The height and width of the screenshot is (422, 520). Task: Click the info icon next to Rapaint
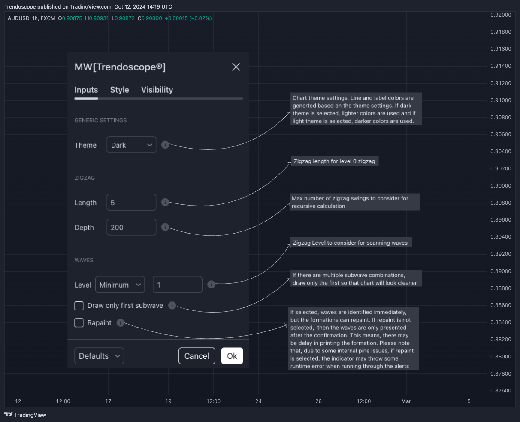[x=121, y=322]
